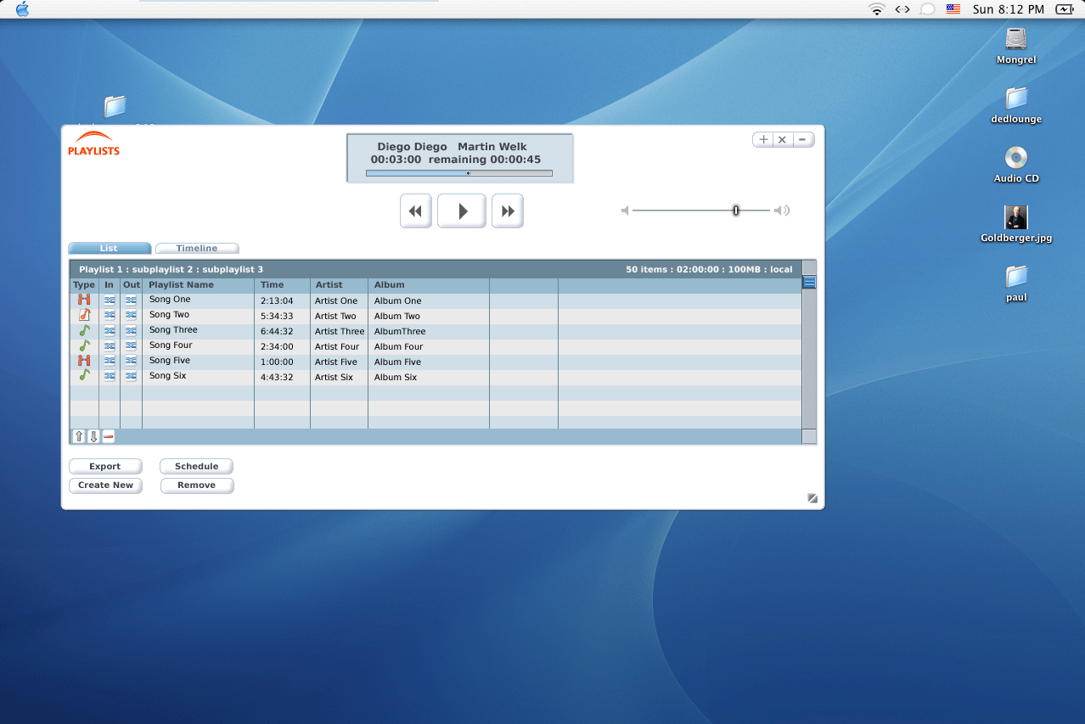Move item down with the down arrow icon
This screenshot has height=724, width=1085.
(x=93, y=436)
